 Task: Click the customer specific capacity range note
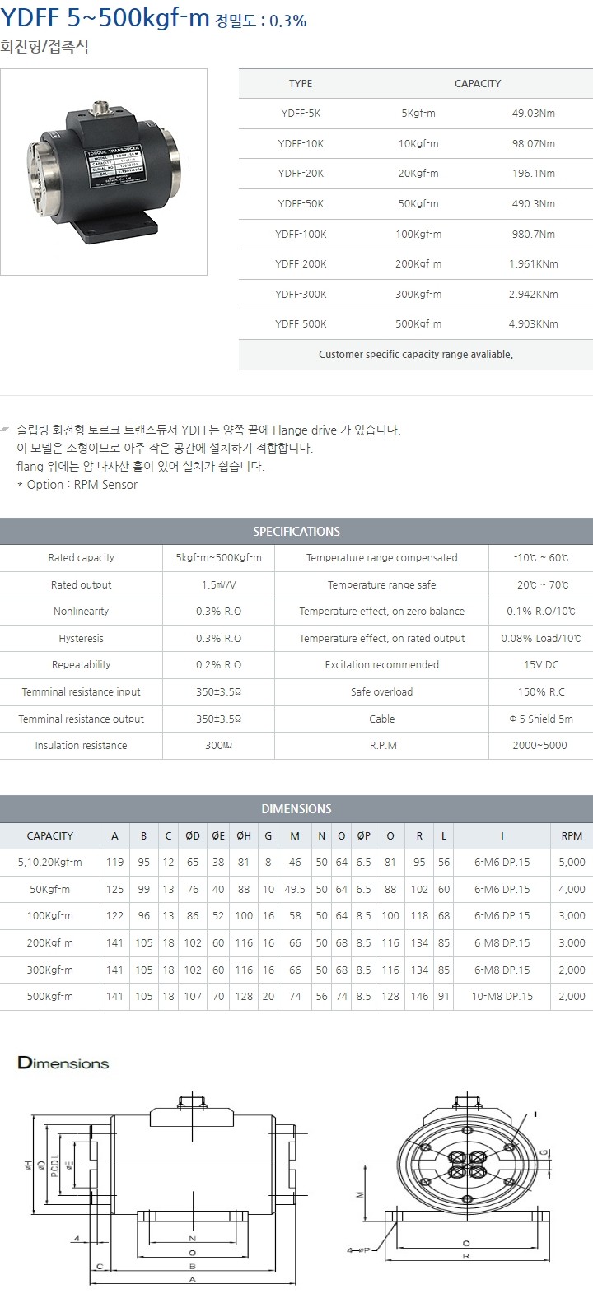(415, 355)
